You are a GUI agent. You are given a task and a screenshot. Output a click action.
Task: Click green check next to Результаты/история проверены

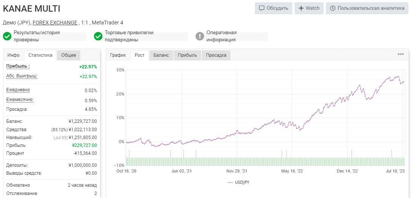coord(7,36)
